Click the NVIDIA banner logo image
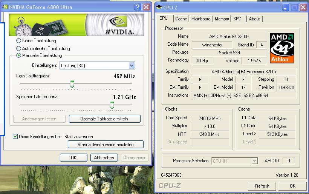 [x=76, y=25]
